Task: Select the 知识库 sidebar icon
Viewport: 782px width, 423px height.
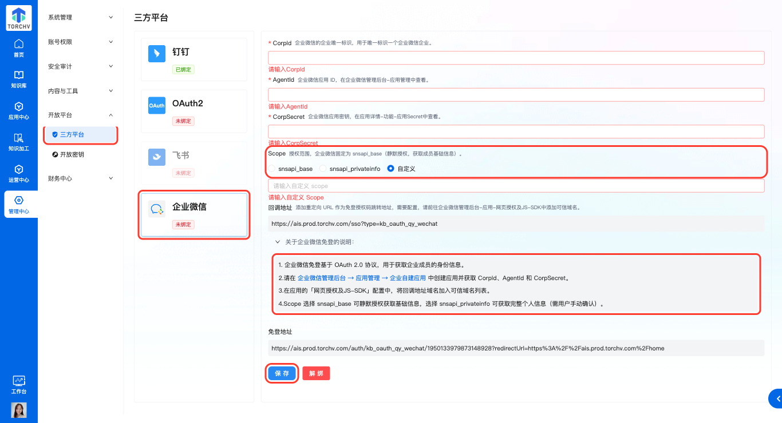Action: point(18,78)
